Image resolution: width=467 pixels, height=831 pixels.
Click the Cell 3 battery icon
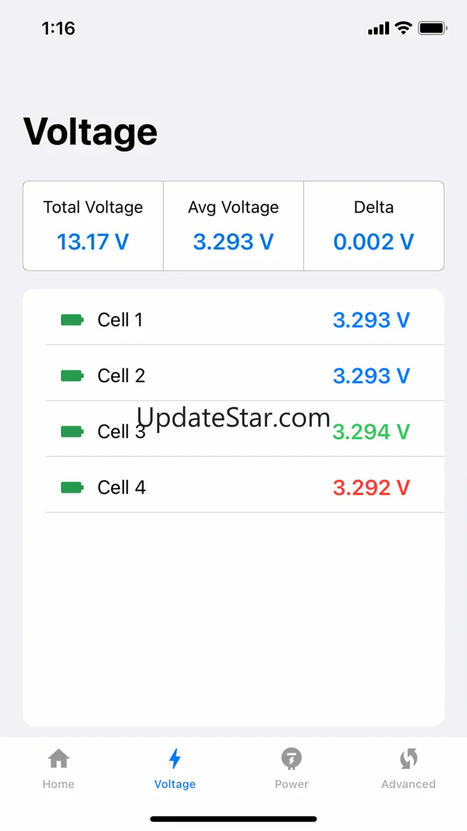(72, 431)
